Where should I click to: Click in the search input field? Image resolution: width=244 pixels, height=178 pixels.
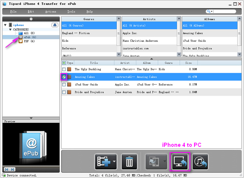pos(224,11)
